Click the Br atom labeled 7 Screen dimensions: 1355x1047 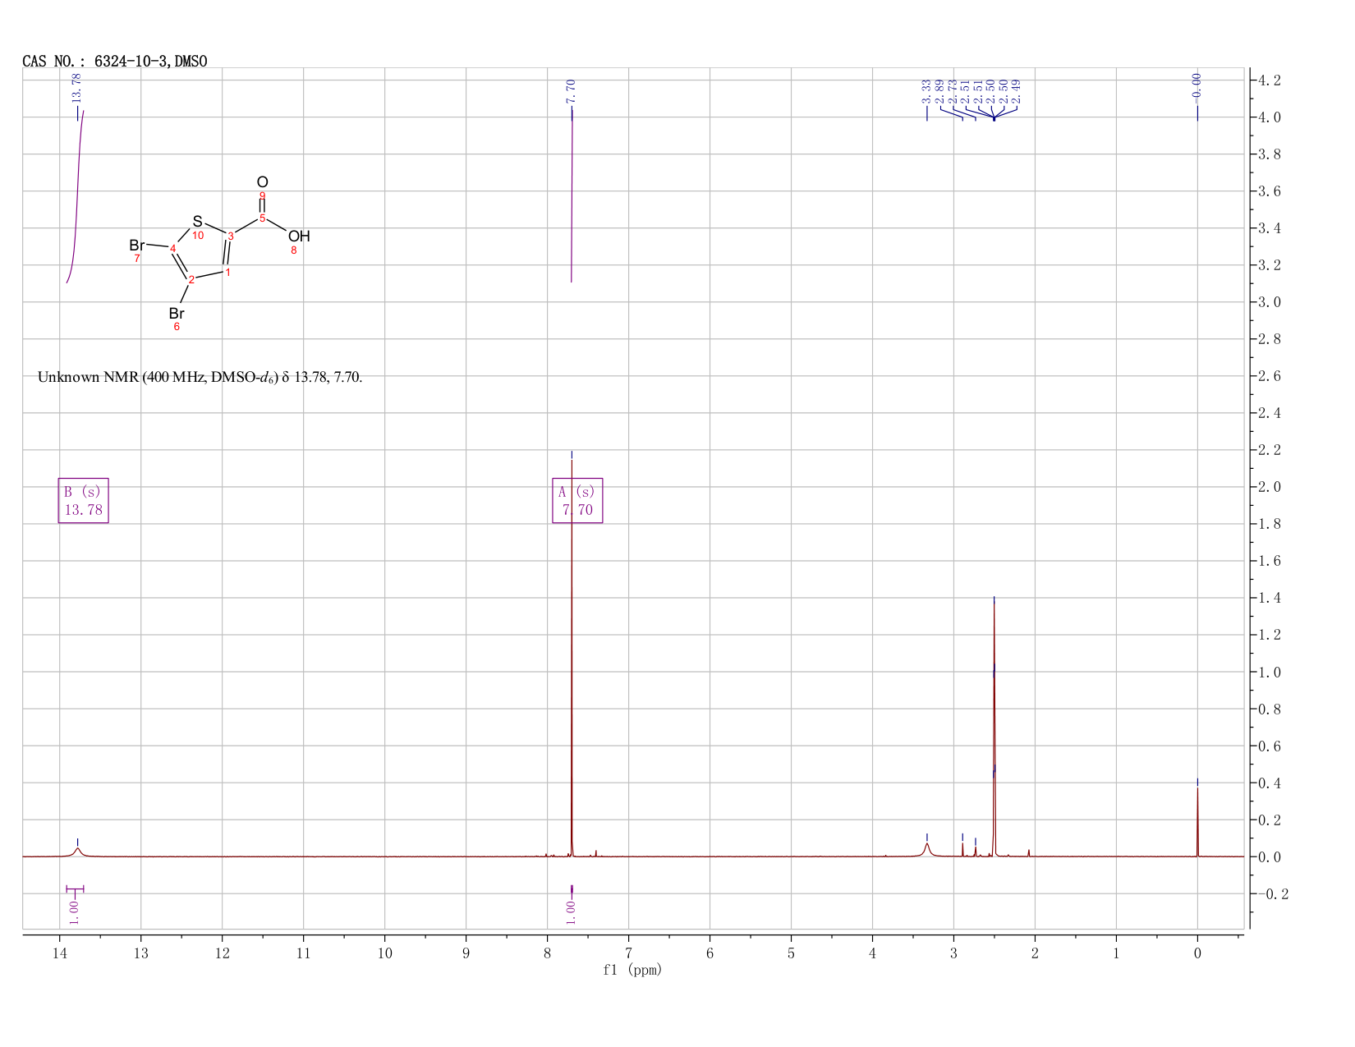click(x=137, y=246)
